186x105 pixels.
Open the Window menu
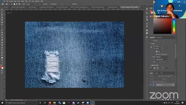(37, 1)
